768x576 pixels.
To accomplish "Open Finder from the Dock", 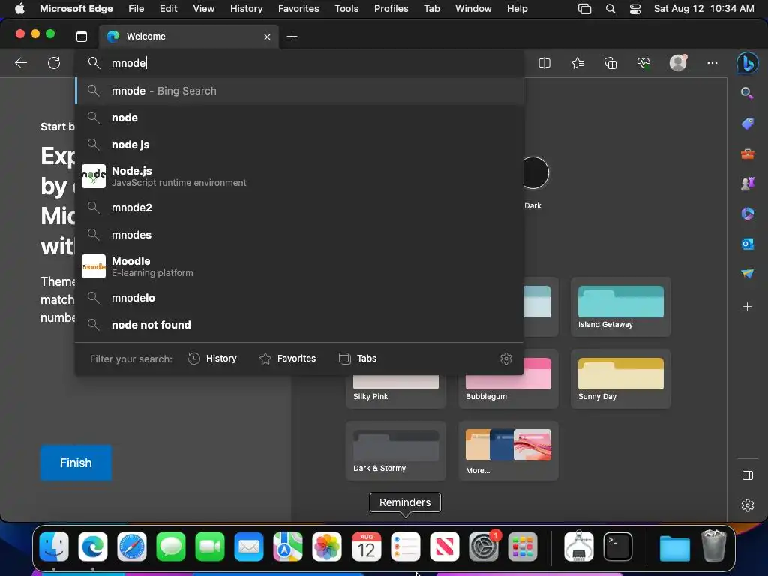I will [x=54, y=547].
